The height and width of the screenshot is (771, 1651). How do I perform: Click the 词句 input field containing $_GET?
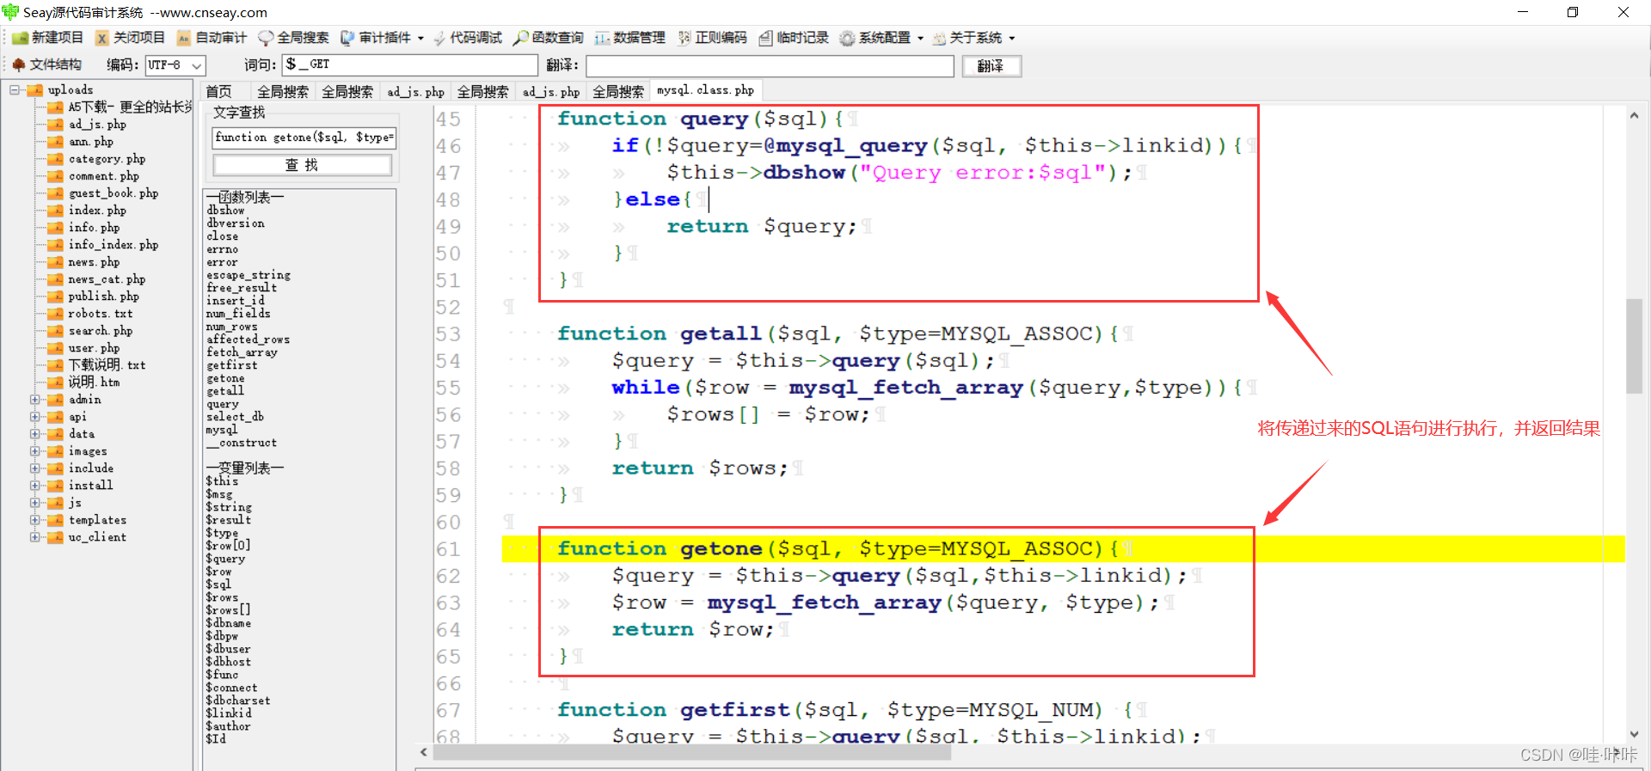point(410,65)
